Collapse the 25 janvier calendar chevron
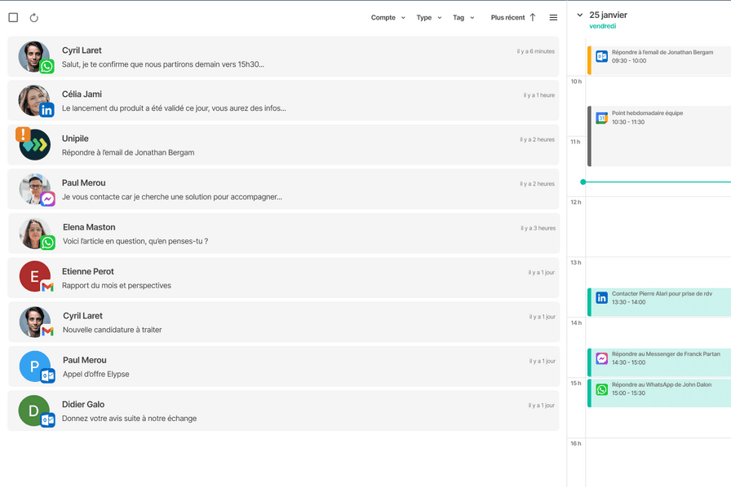 tap(580, 15)
